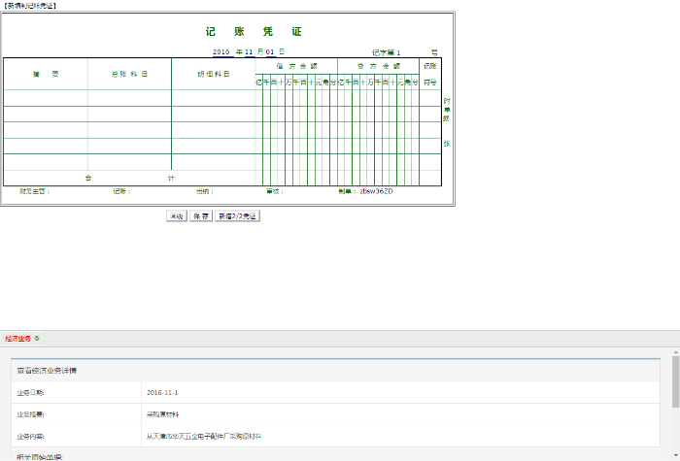Click the 新增2/2凭证 button
680x461 pixels.
(237, 215)
